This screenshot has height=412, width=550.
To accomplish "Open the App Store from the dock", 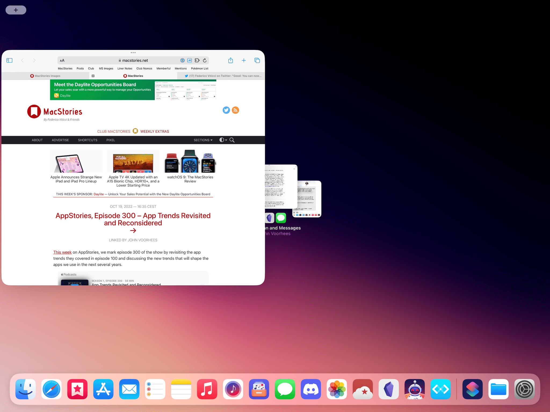I will point(103,389).
